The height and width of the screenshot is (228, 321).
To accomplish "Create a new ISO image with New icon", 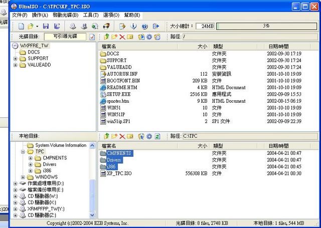I will 22,26.
